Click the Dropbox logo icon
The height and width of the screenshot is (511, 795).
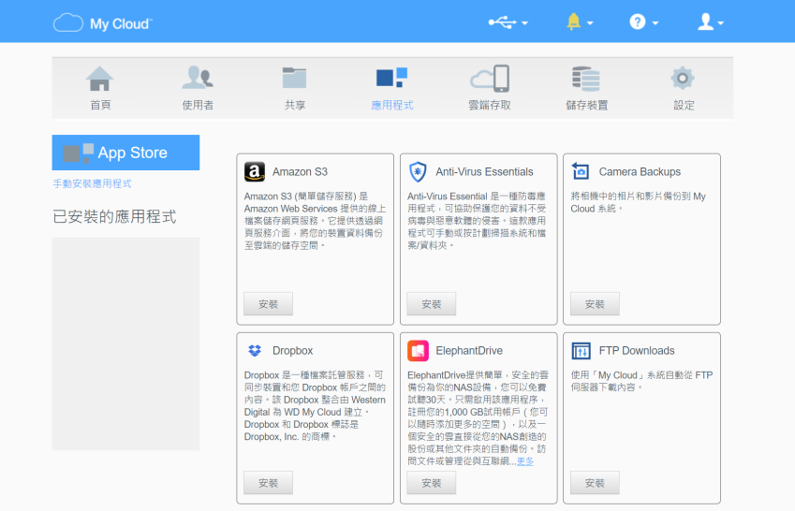[255, 350]
